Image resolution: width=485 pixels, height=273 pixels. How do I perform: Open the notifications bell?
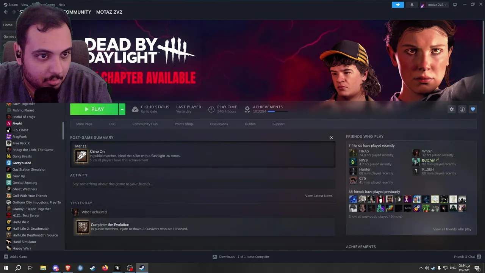412,5
